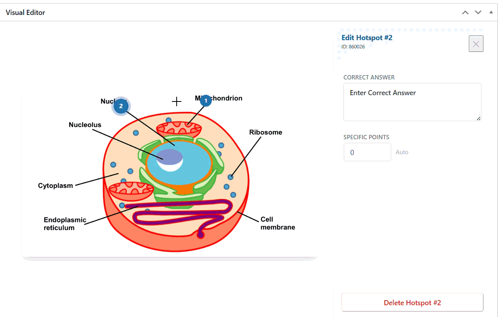This screenshot has width=500, height=317.
Task: Click the up chevron in the Visual Editor header
Action: point(465,12)
